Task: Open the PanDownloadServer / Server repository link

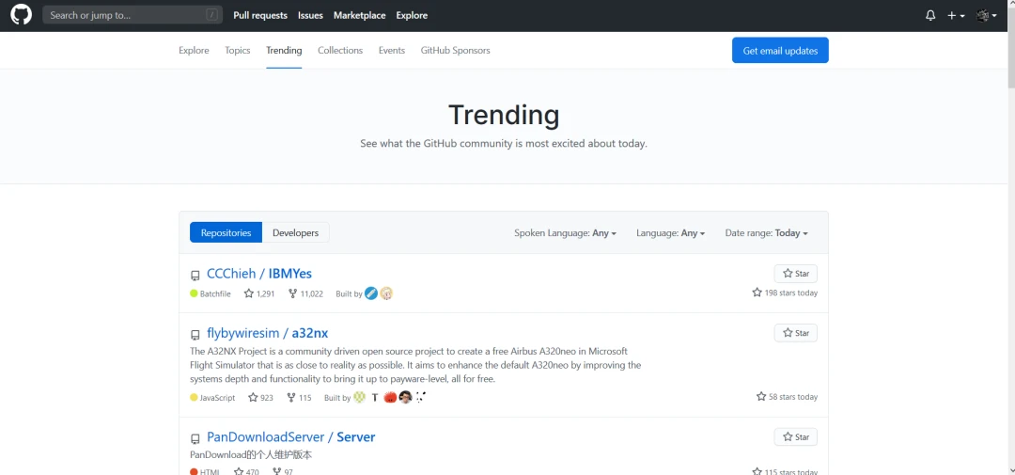Action: point(290,437)
